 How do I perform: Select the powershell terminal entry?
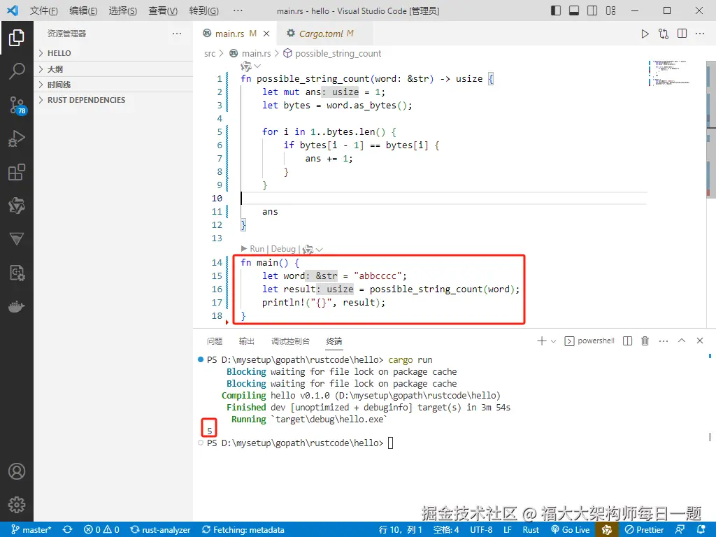(x=589, y=341)
